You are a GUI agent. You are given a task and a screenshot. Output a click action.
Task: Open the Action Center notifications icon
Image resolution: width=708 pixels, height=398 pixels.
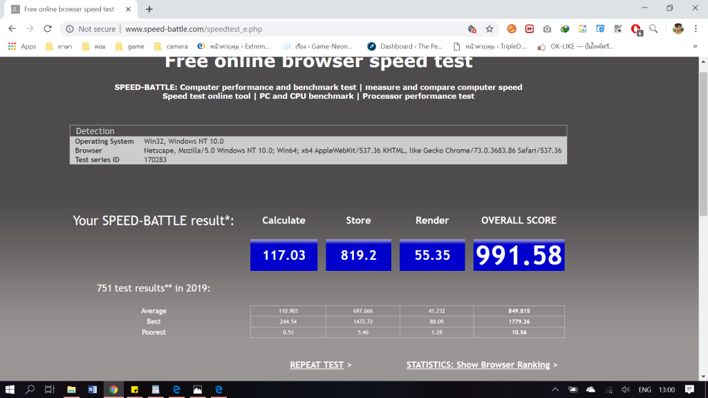(x=689, y=390)
